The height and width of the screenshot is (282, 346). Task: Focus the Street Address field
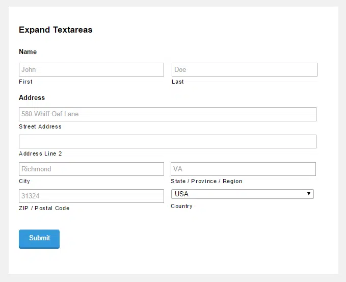click(168, 114)
